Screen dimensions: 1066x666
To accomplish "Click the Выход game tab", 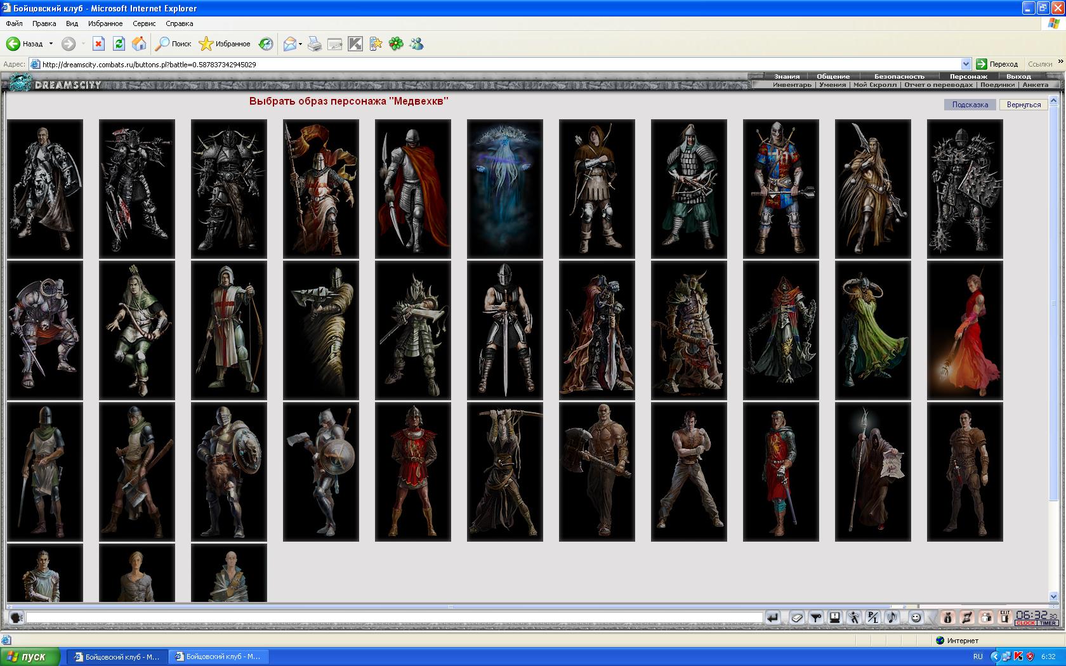I will tap(1018, 76).
